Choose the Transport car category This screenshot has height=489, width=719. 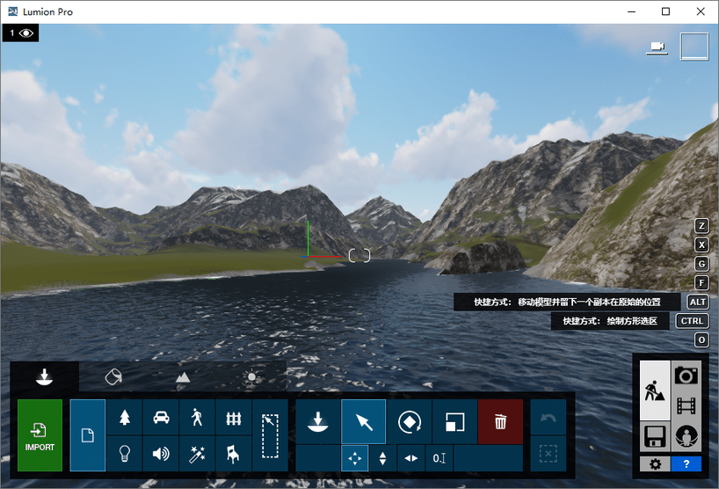point(161,418)
